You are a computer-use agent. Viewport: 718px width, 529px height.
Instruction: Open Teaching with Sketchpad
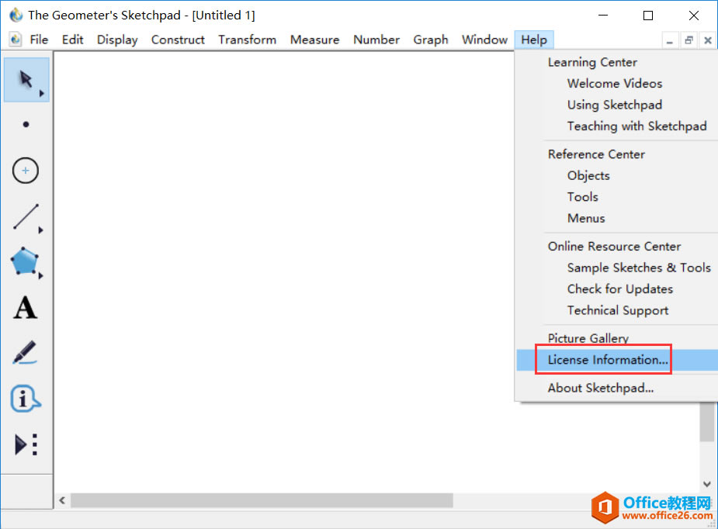point(636,126)
